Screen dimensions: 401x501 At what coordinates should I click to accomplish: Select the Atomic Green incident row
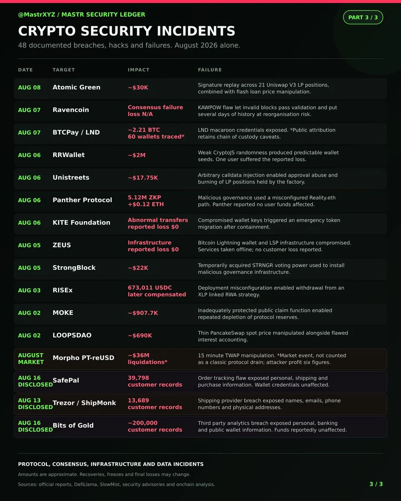point(200,88)
